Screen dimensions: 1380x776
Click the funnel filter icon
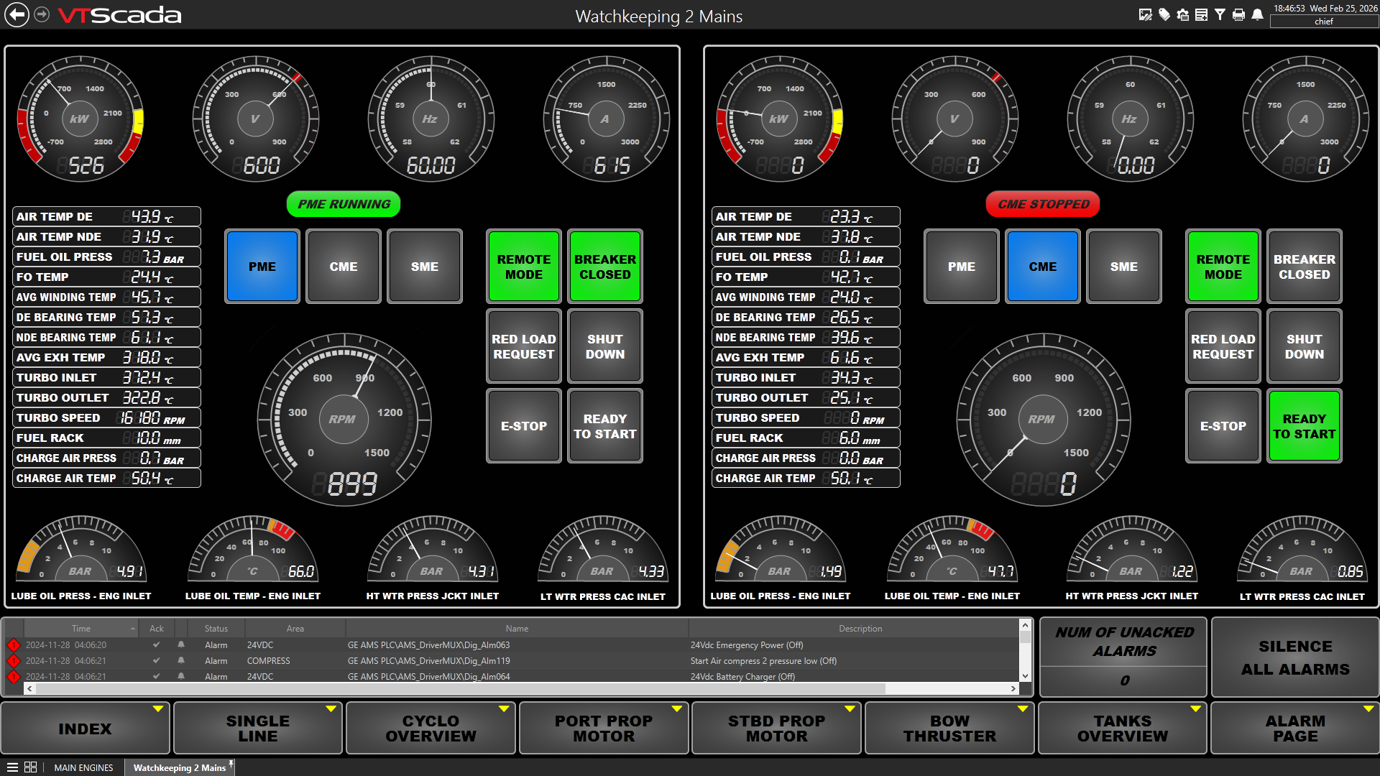click(1220, 14)
